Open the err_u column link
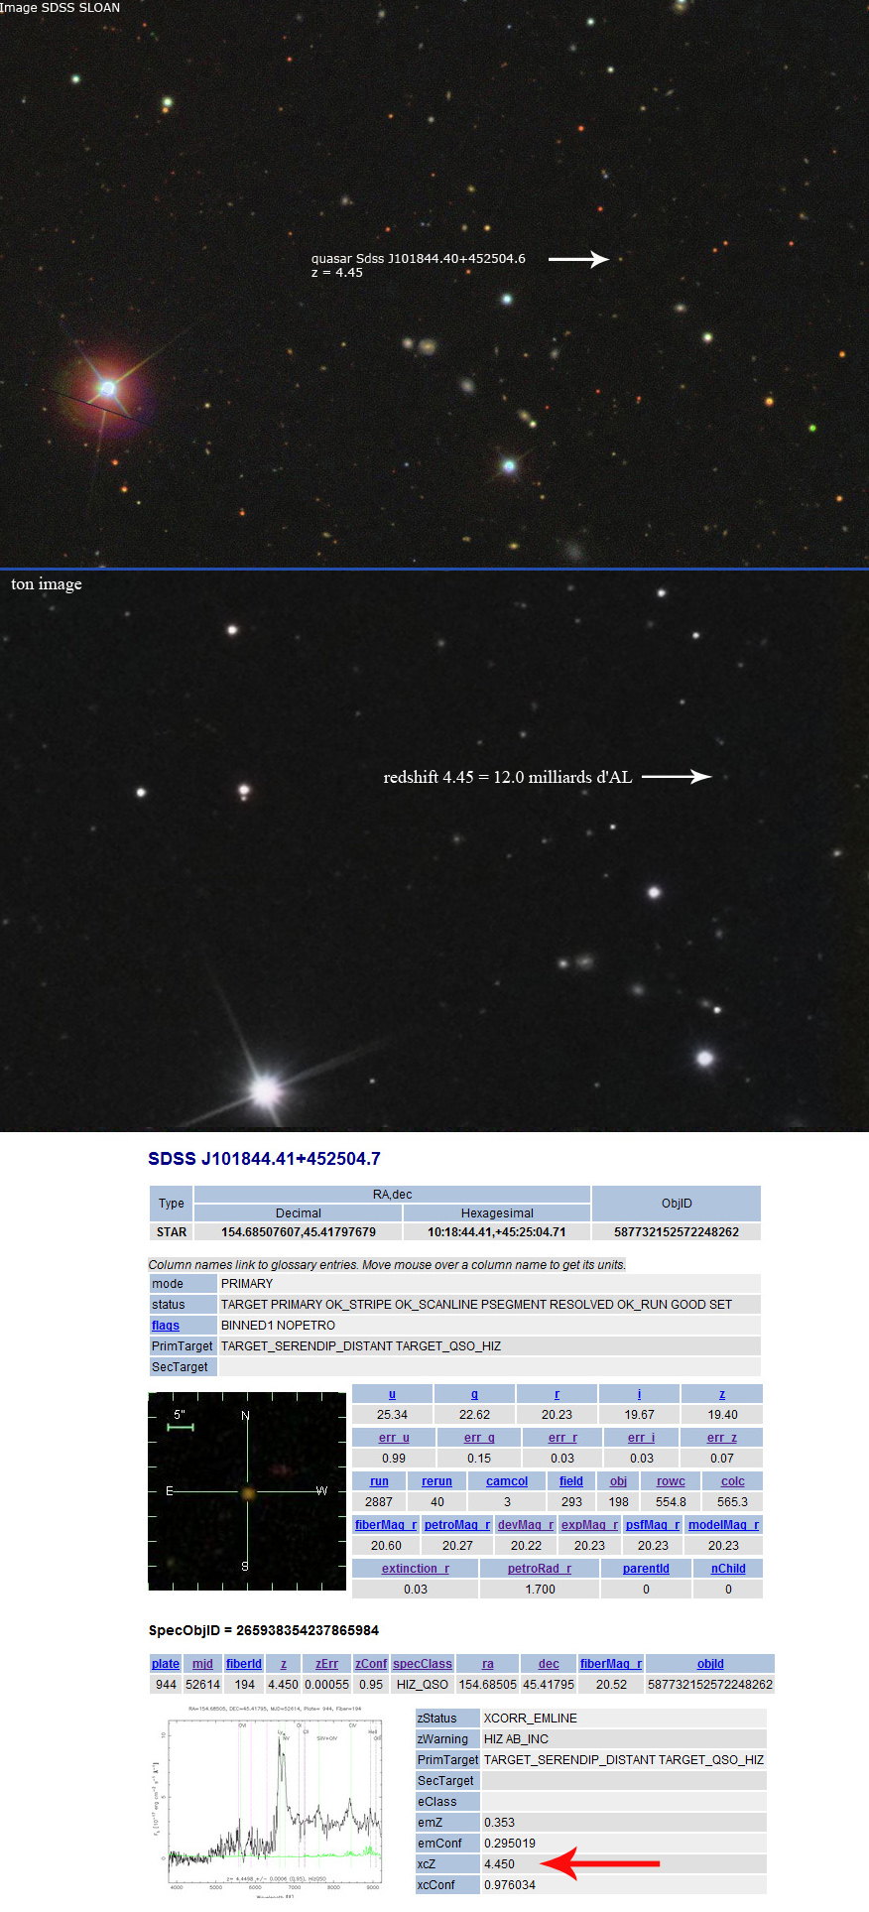This screenshot has width=869, height=1912. 394,1438
